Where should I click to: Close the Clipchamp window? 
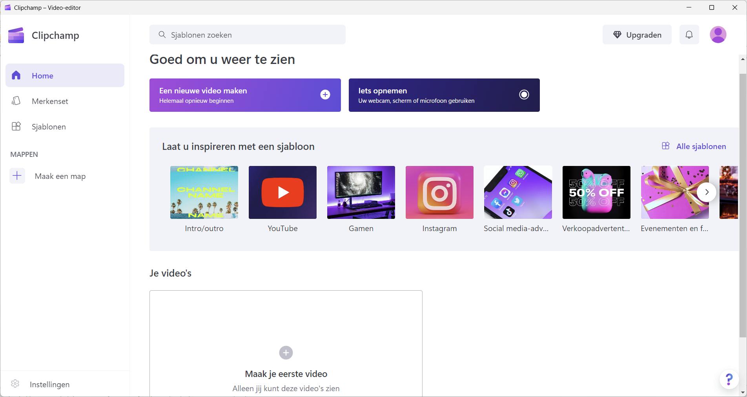(735, 7)
